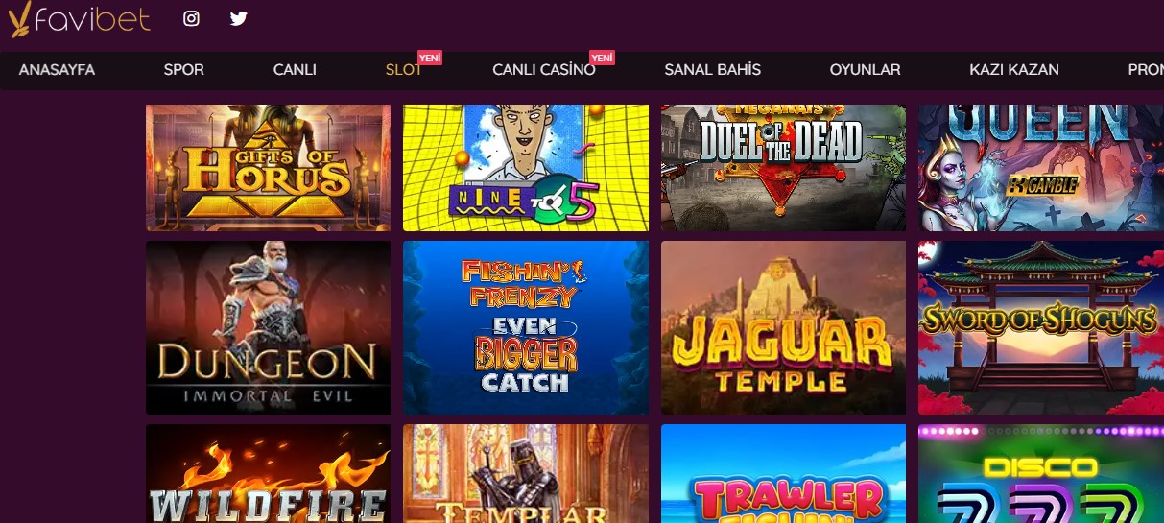Open the Twitter icon link
1164x523 pixels.
(239, 18)
